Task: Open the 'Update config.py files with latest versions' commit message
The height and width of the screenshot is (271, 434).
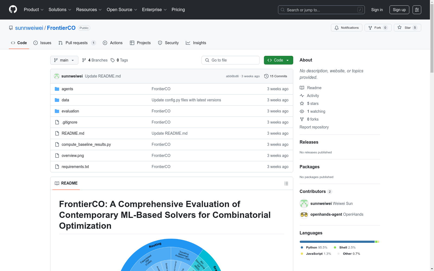Action: tap(186, 100)
